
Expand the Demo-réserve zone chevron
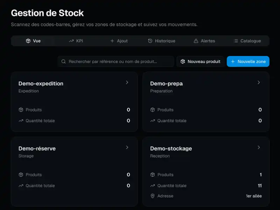pyautogui.click(x=127, y=147)
